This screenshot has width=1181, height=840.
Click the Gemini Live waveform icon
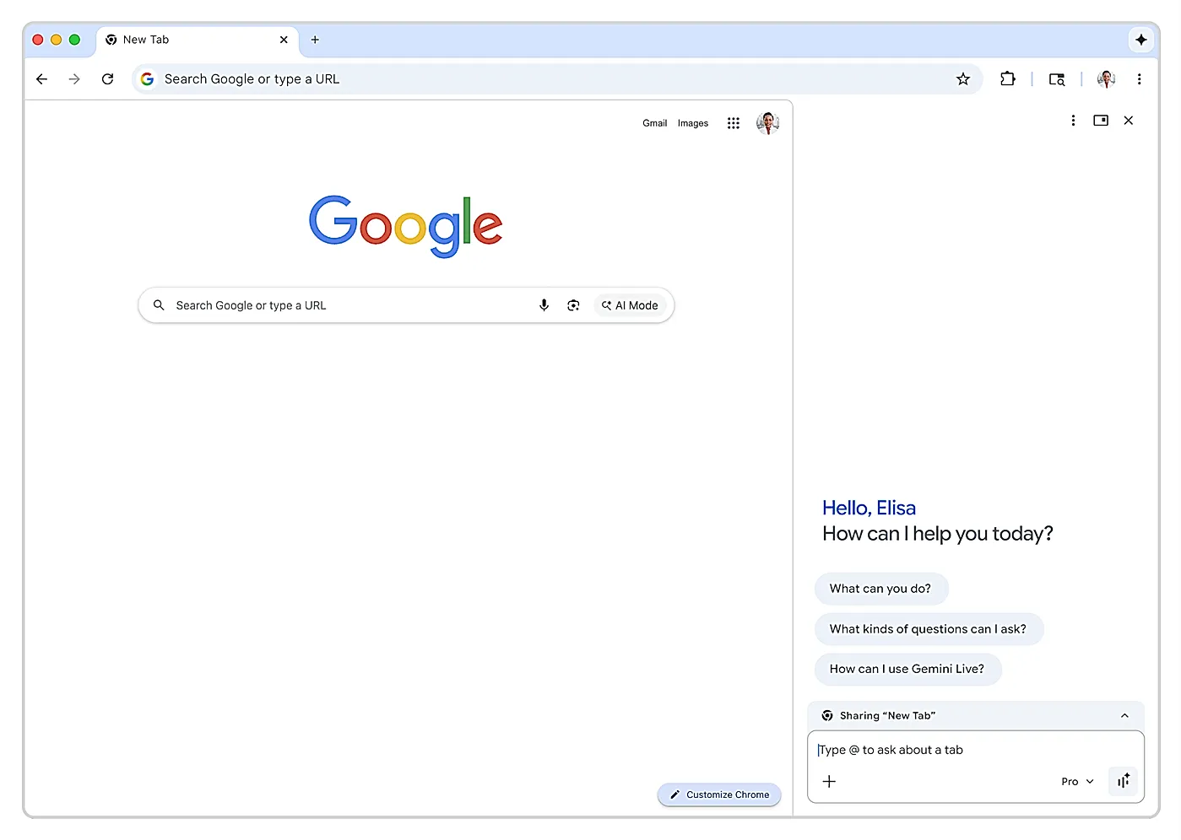point(1123,781)
